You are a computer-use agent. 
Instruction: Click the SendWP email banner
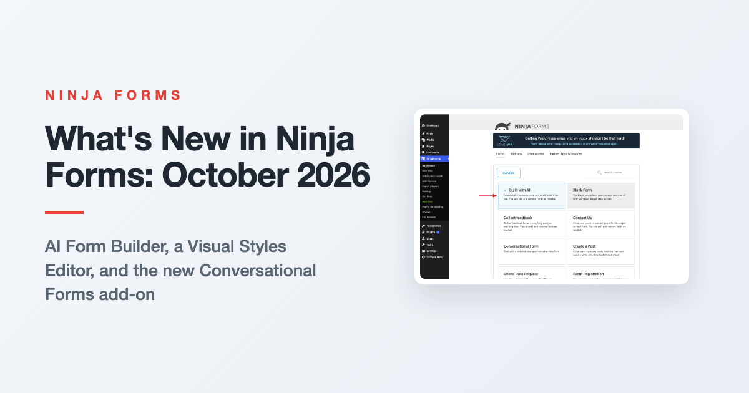566,140
